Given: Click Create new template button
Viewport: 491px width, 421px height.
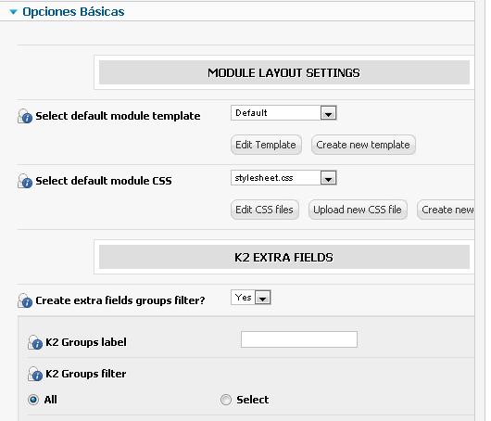Looking at the screenshot, I should click(363, 145).
